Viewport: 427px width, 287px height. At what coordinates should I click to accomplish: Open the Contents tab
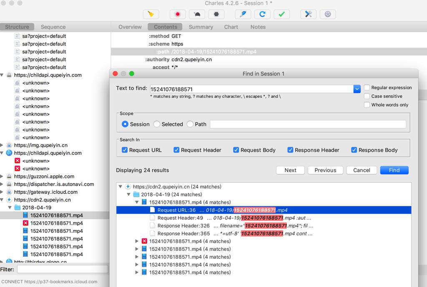(x=165, y=27)
